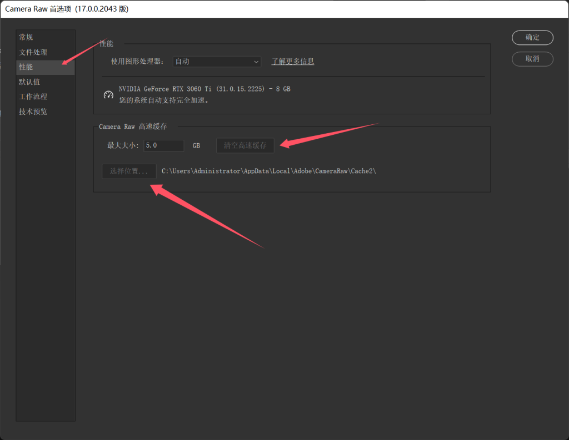Click the 最大大小 cache size field
This screenshot has width=569, height=440.
tap(163, 145)
